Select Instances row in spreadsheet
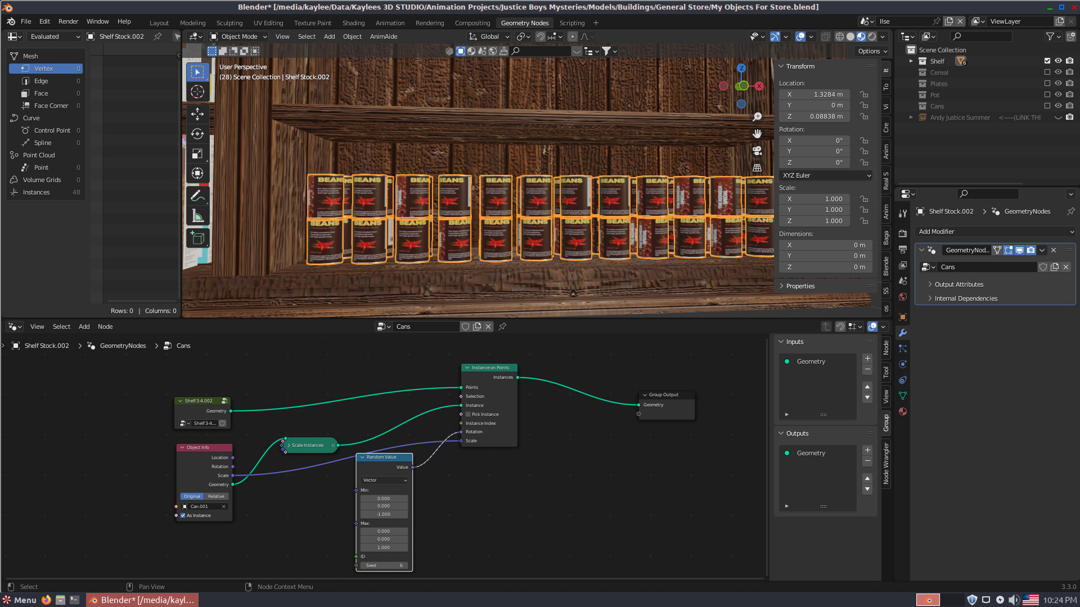 tap(46, 192)
